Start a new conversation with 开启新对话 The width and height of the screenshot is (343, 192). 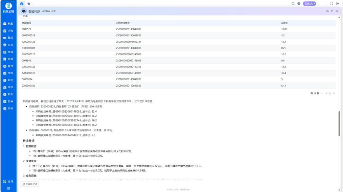30,184
